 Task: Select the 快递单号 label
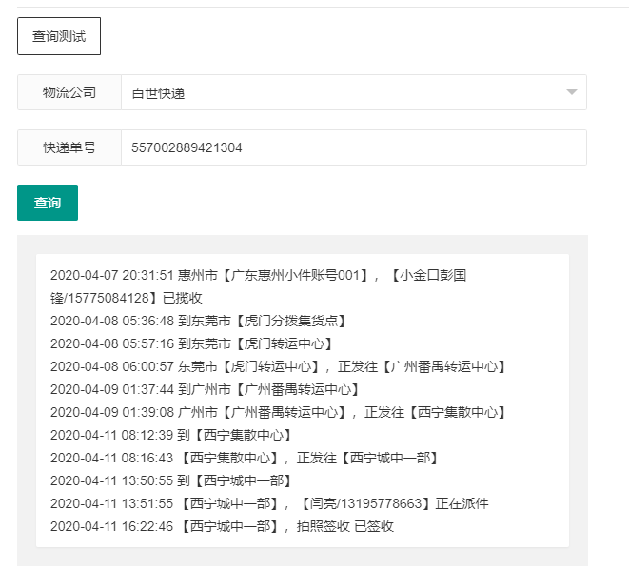(x=69, y=147)
